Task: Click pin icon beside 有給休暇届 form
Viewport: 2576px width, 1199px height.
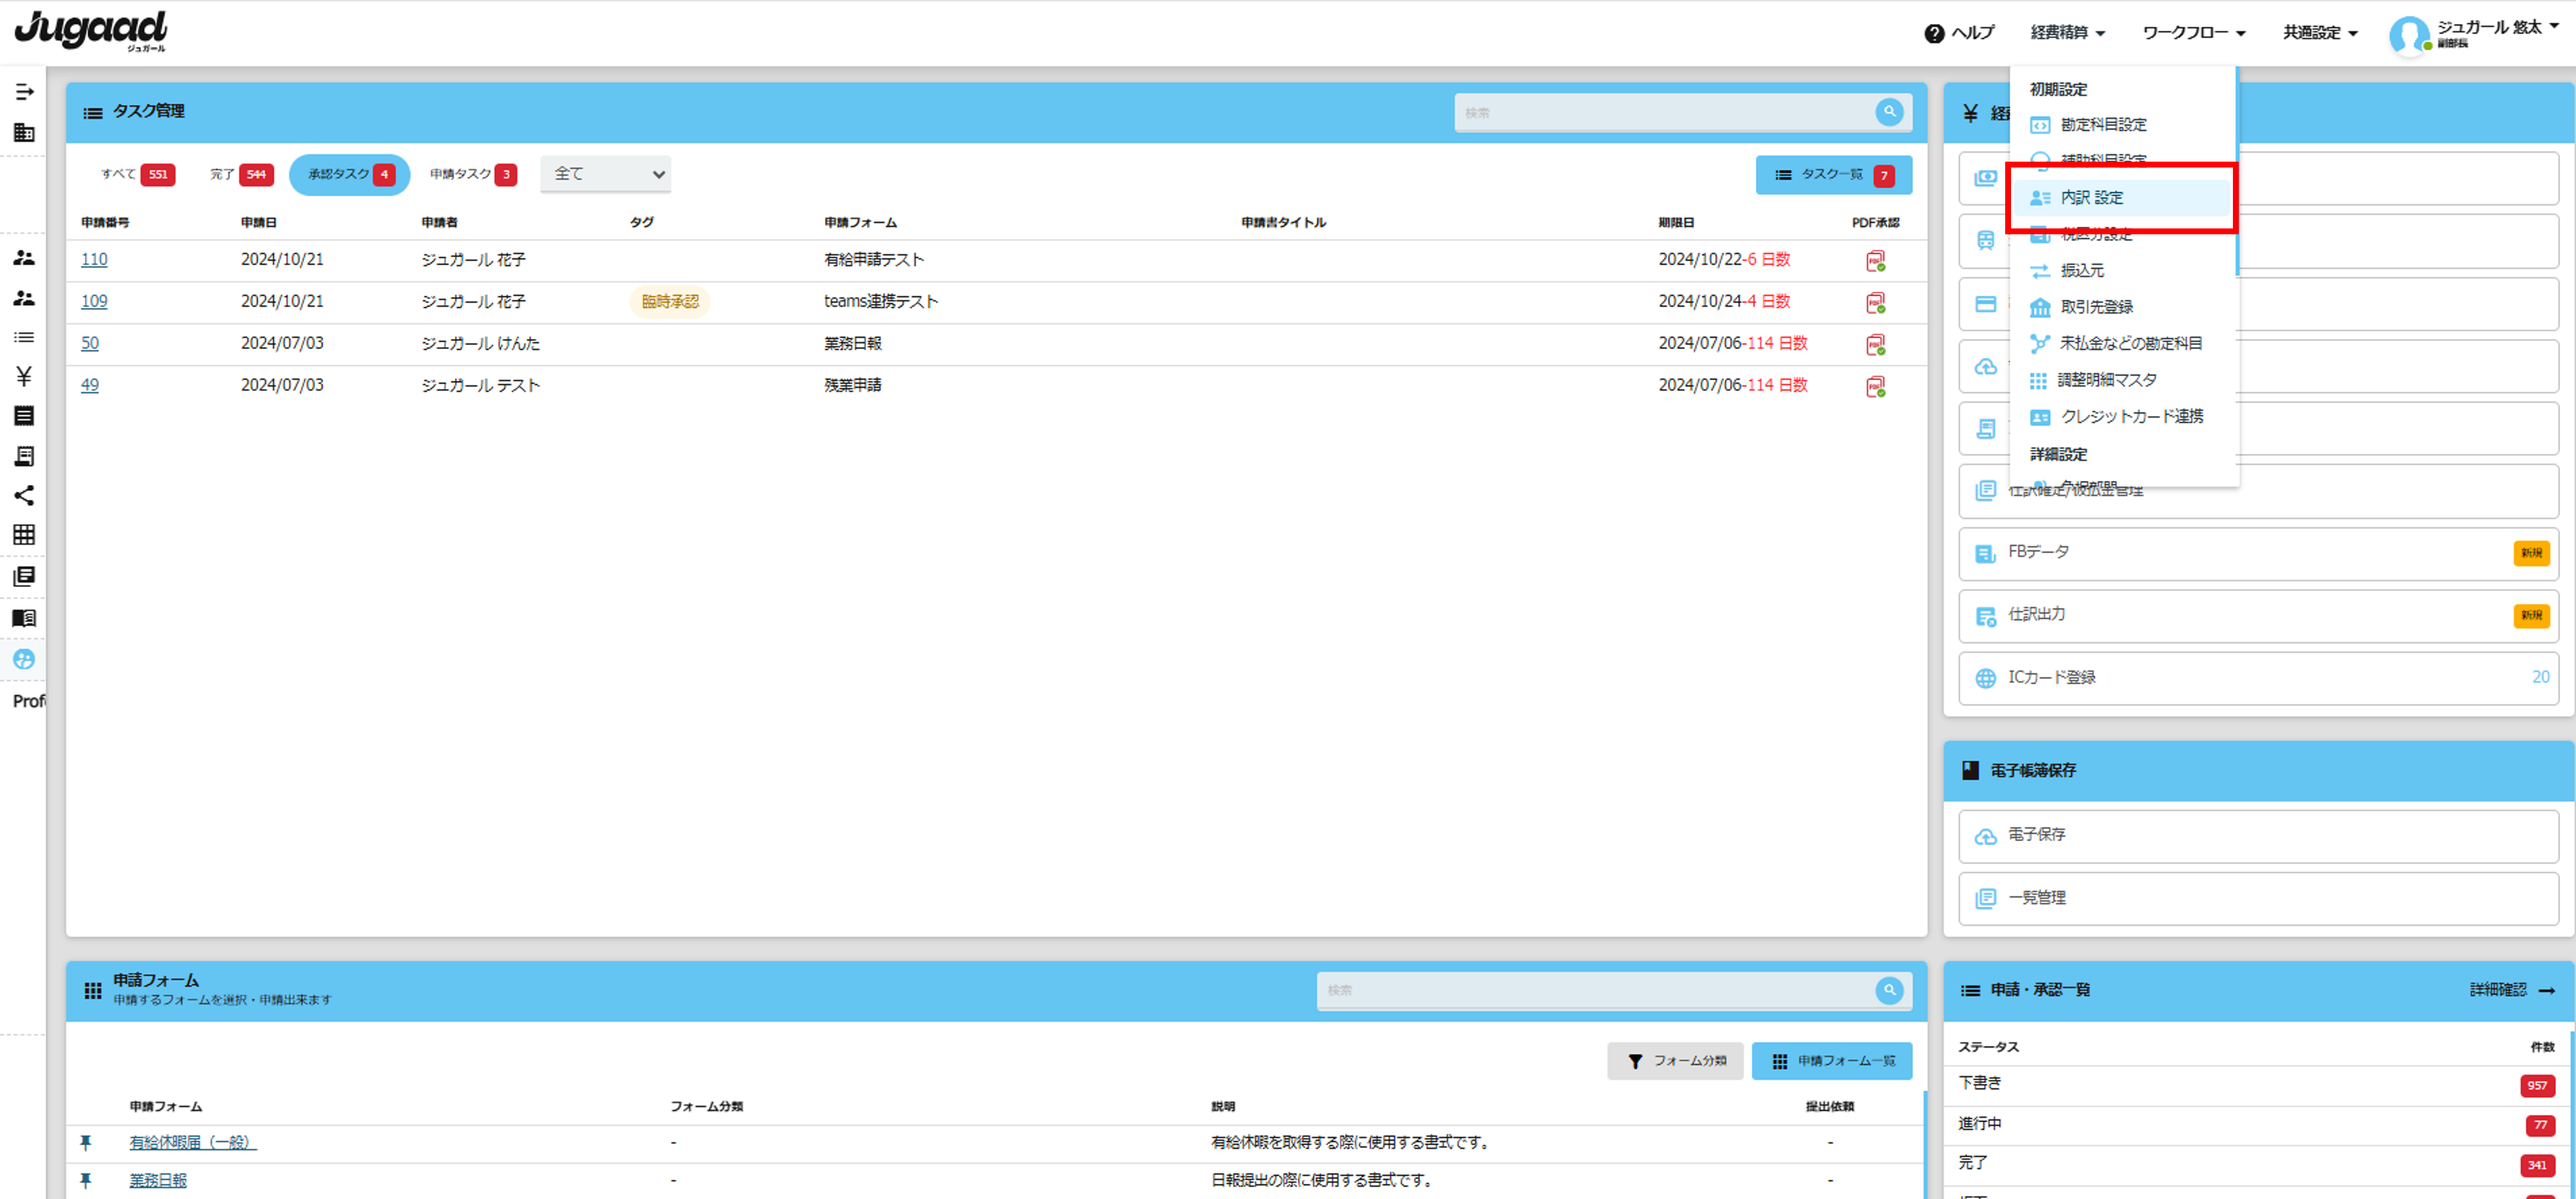Action: point(86,1142)
